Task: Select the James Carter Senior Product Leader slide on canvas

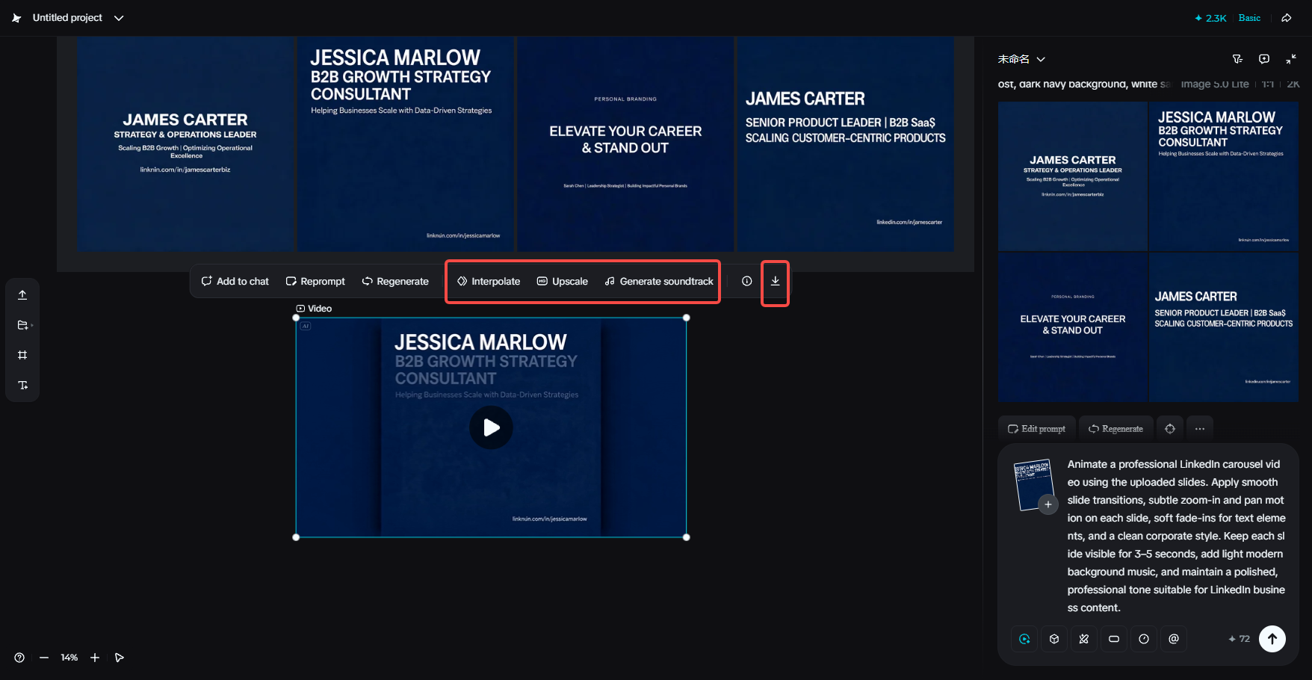Action: (846, 144)
